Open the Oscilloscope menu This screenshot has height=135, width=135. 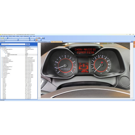pyautogui.click(x=26, y=36)
